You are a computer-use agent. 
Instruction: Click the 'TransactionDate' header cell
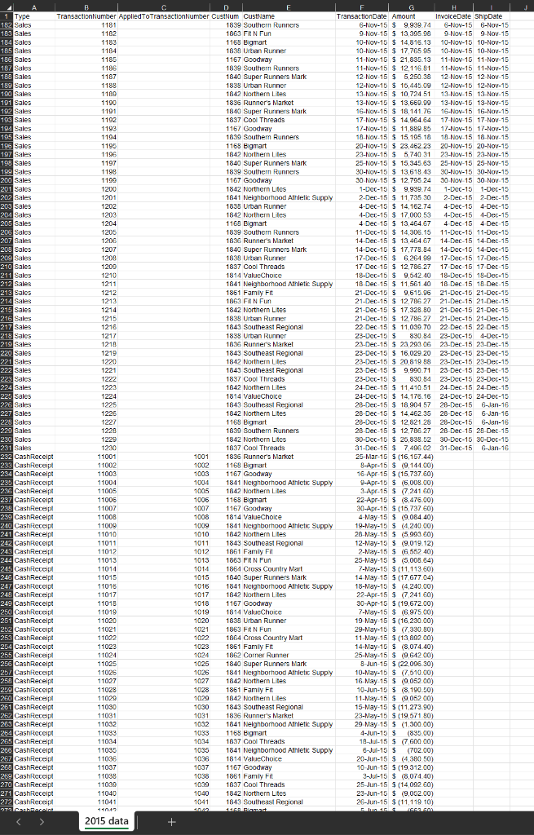362,16
